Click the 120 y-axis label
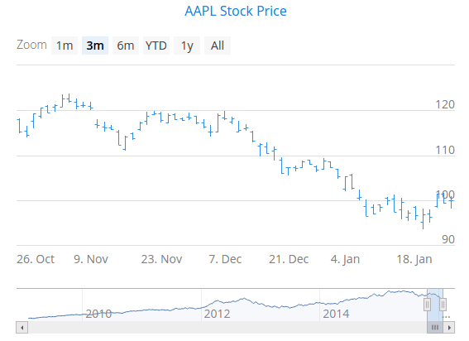Screen dimensions: 469x341 click(445, 104)
